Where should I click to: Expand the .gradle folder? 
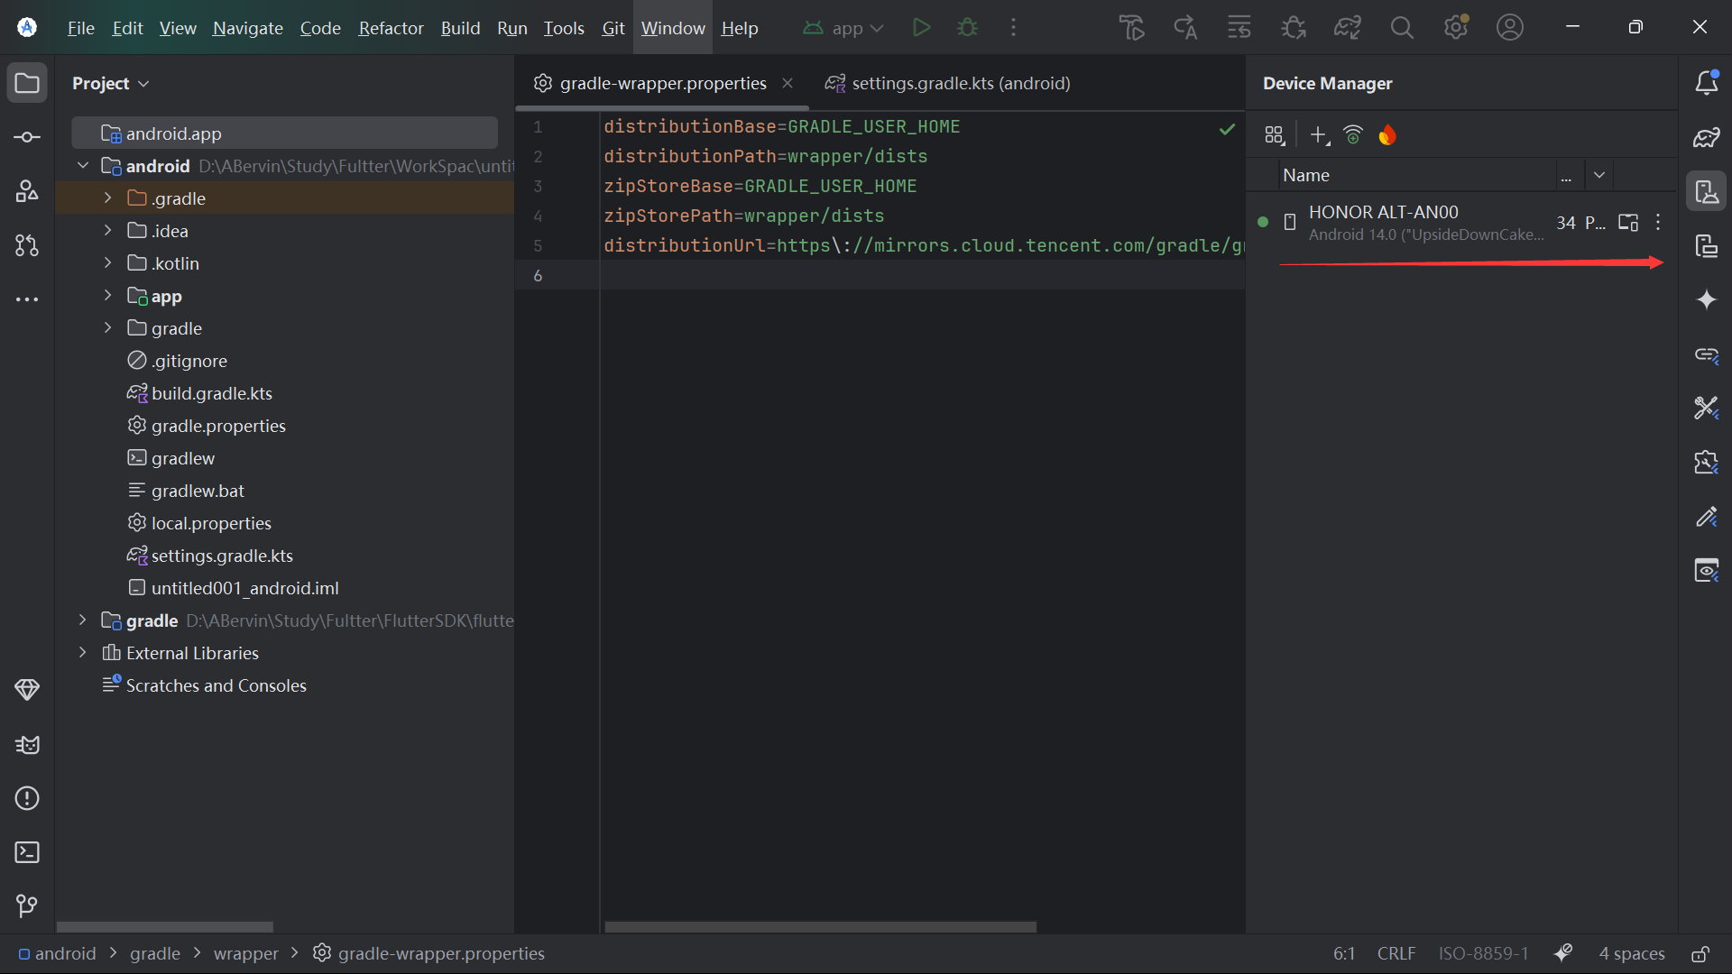[x=107, y=198]
